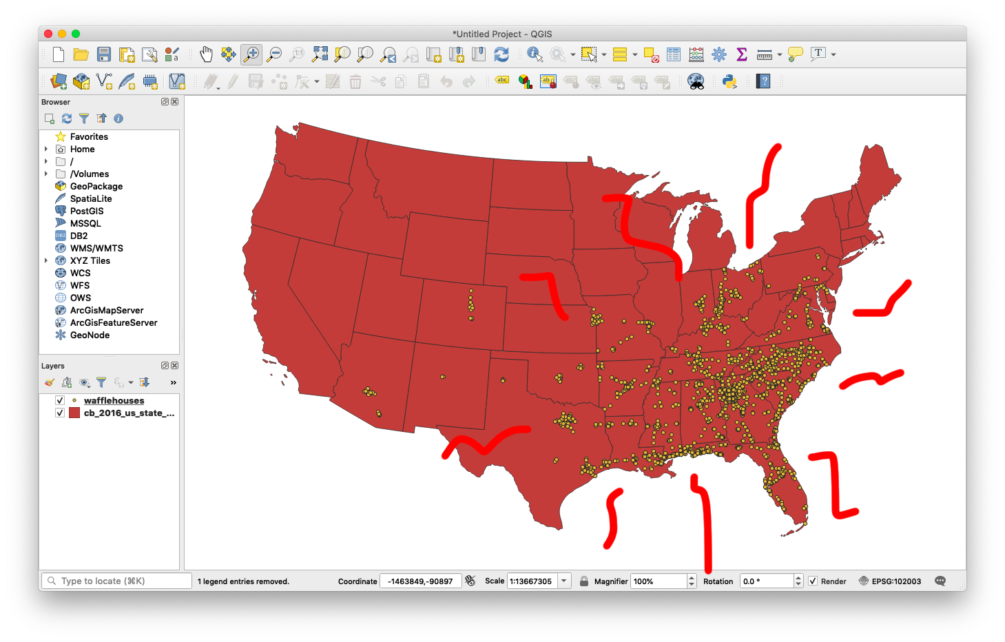Toggle extents display beside the coordinate field

[x=470, y=581]
